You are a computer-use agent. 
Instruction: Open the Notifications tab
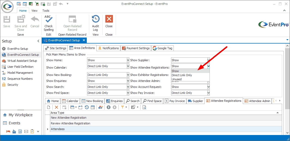point(109,48)
